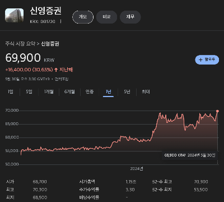
Task: Click the KRX: 001720 ticker text
Action: point(43,22)
